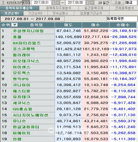Edit the end date field 2017.09.08
Viewport: 138px width, 142px height.
[x=75, y=3]
